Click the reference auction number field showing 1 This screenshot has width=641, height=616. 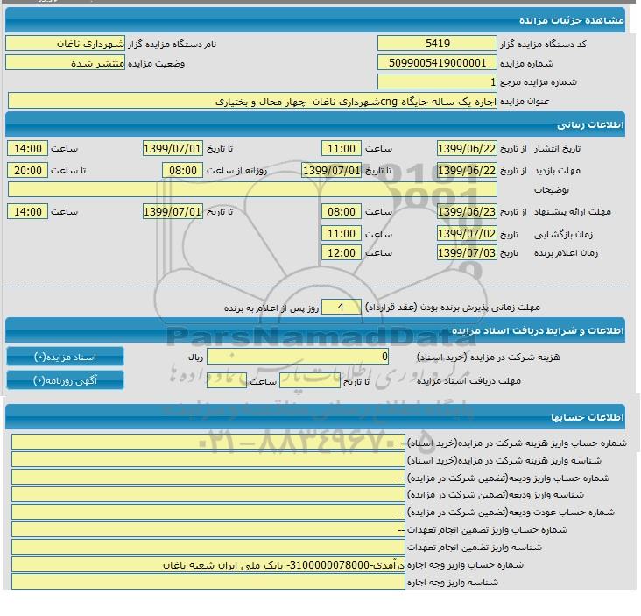pyautogui.click(x=437, y=81)
